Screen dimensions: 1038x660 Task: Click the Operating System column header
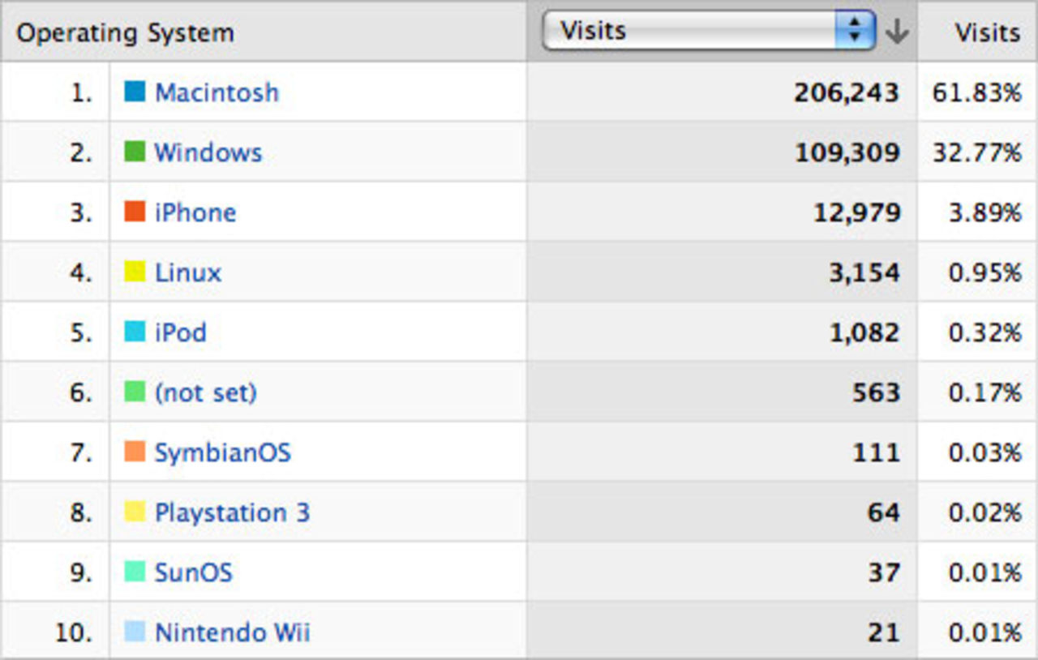click(x=126, y=33)
